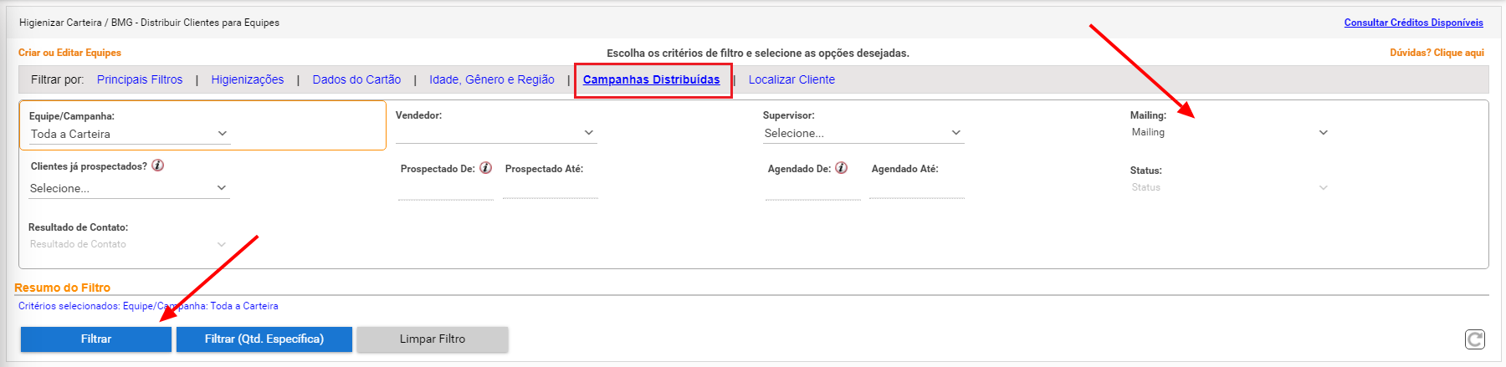This screenshot has height=367, width=1506.
Task: Click info icon beside Prospectado De
Action: pyautogui.click(x=485, y=168)
